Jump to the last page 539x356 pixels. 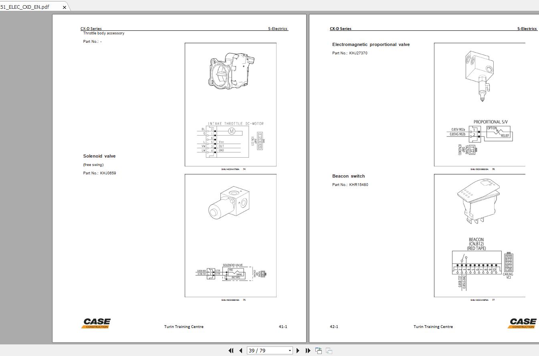(308, 351)
